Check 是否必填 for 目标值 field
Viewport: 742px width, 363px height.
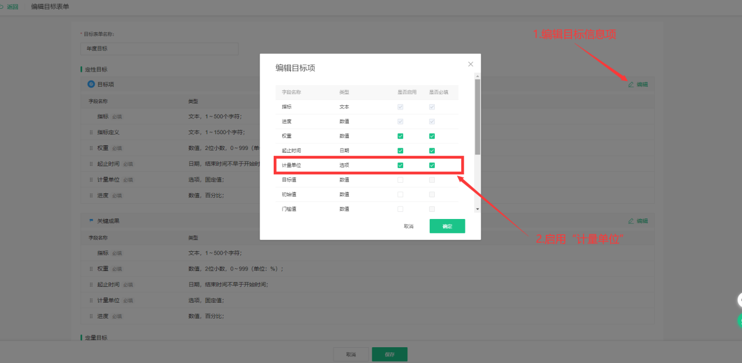432,180
